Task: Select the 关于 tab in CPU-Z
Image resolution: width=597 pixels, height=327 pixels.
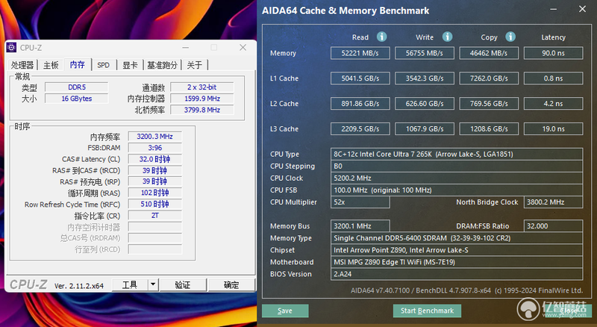Action: (195, 65)
